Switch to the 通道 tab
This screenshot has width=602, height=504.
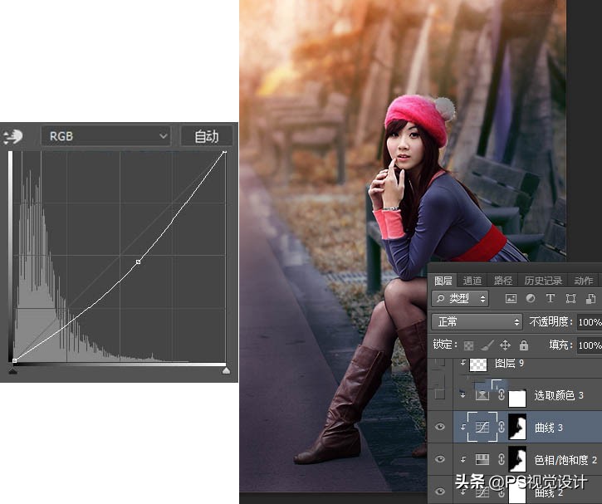pyautogui.click(x=472, y=281)
